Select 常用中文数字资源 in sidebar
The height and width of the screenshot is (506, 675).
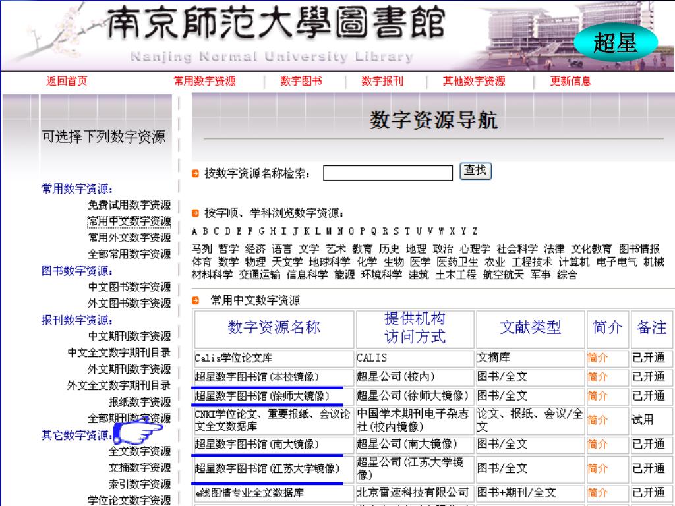point(129,221)
